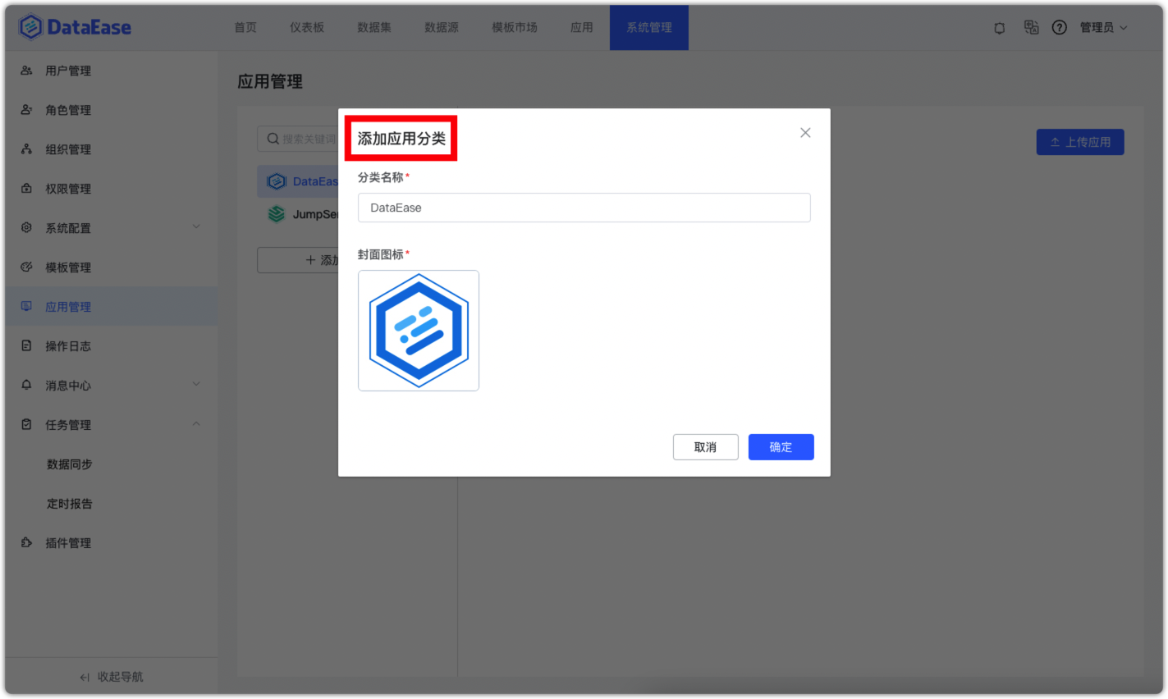1168x699 pixels.
Task: Click the organization switcher icon near the bell
Action: [x=1031, y=27]
